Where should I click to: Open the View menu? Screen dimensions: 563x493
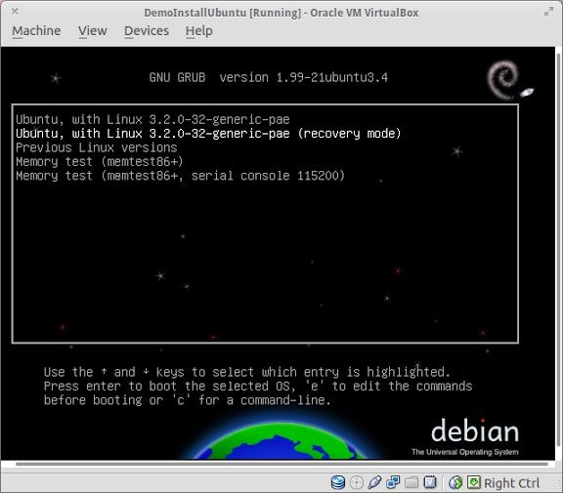click(92, 31)
